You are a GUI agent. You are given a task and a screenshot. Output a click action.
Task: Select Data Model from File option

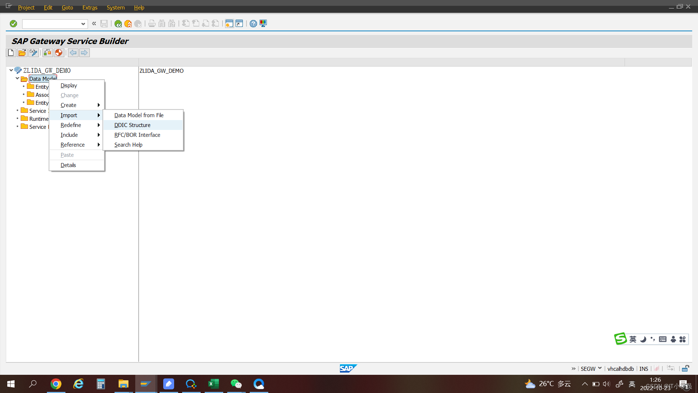coord(143,115)
